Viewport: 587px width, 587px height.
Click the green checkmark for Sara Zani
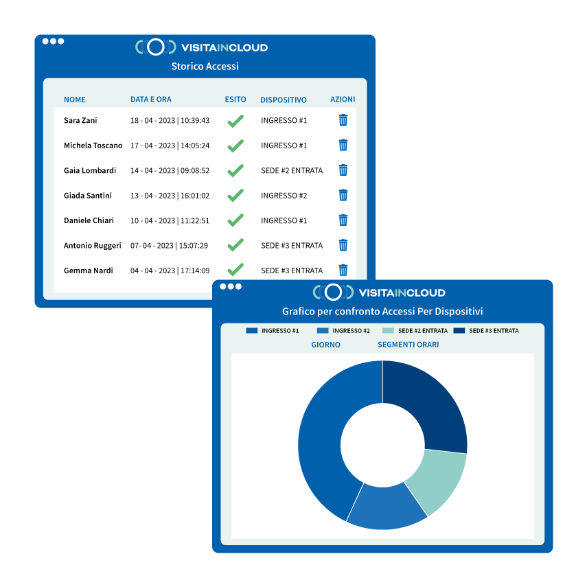coord(235,121)
